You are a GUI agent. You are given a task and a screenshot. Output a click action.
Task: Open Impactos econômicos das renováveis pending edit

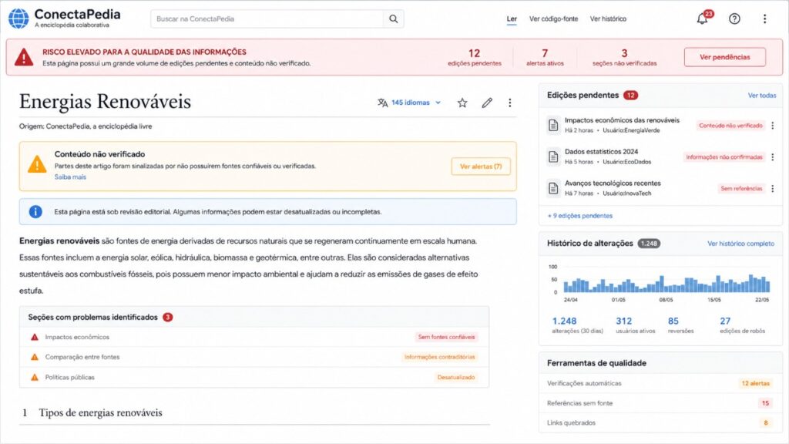pyautogui.click(x=622, y=120)
